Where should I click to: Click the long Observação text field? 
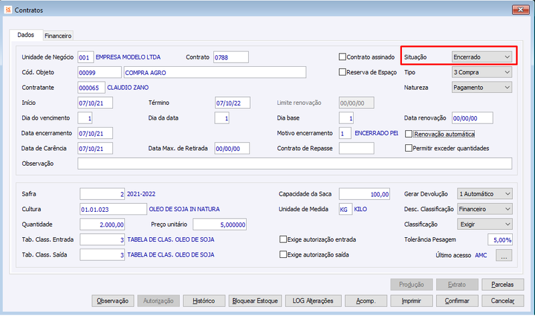point(295,164)
